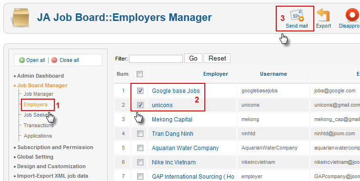Check the GAP International Sourcing checkbox
This screenshot has width=360, height=181.
(140, 176)
